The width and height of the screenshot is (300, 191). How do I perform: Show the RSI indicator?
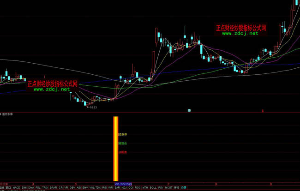pyautogui.click(x=104, y=187)
